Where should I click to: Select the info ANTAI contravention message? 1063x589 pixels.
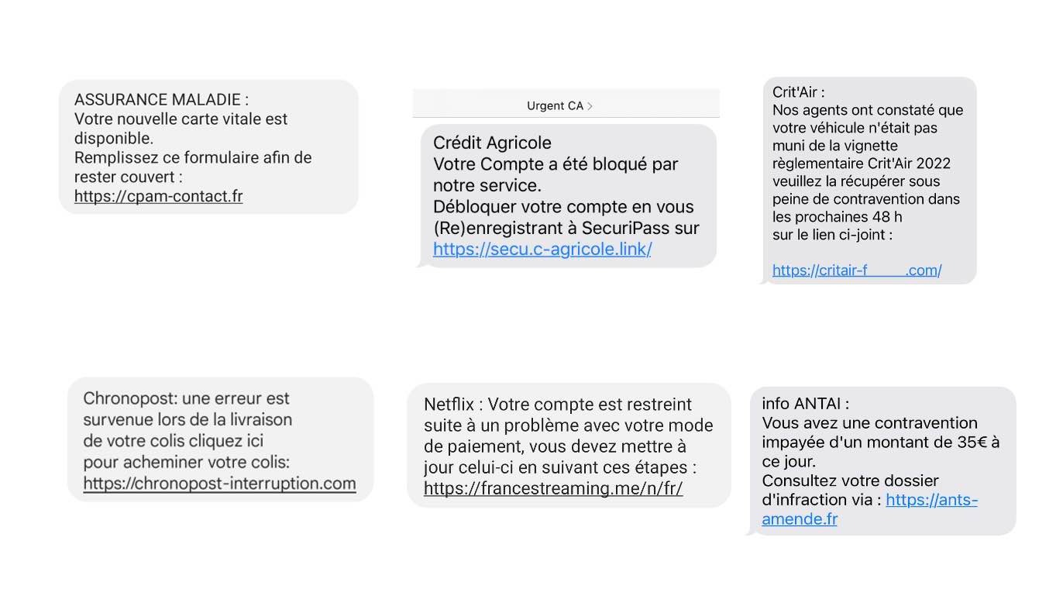pyautogui.click(x=882, y=460)
